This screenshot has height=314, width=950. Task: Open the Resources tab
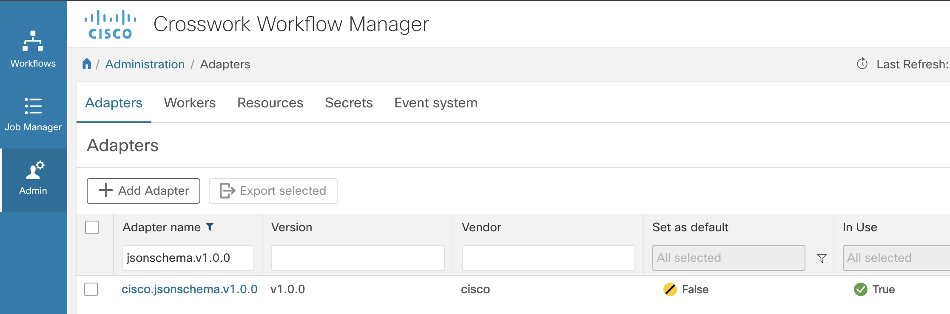coord(270,103)
